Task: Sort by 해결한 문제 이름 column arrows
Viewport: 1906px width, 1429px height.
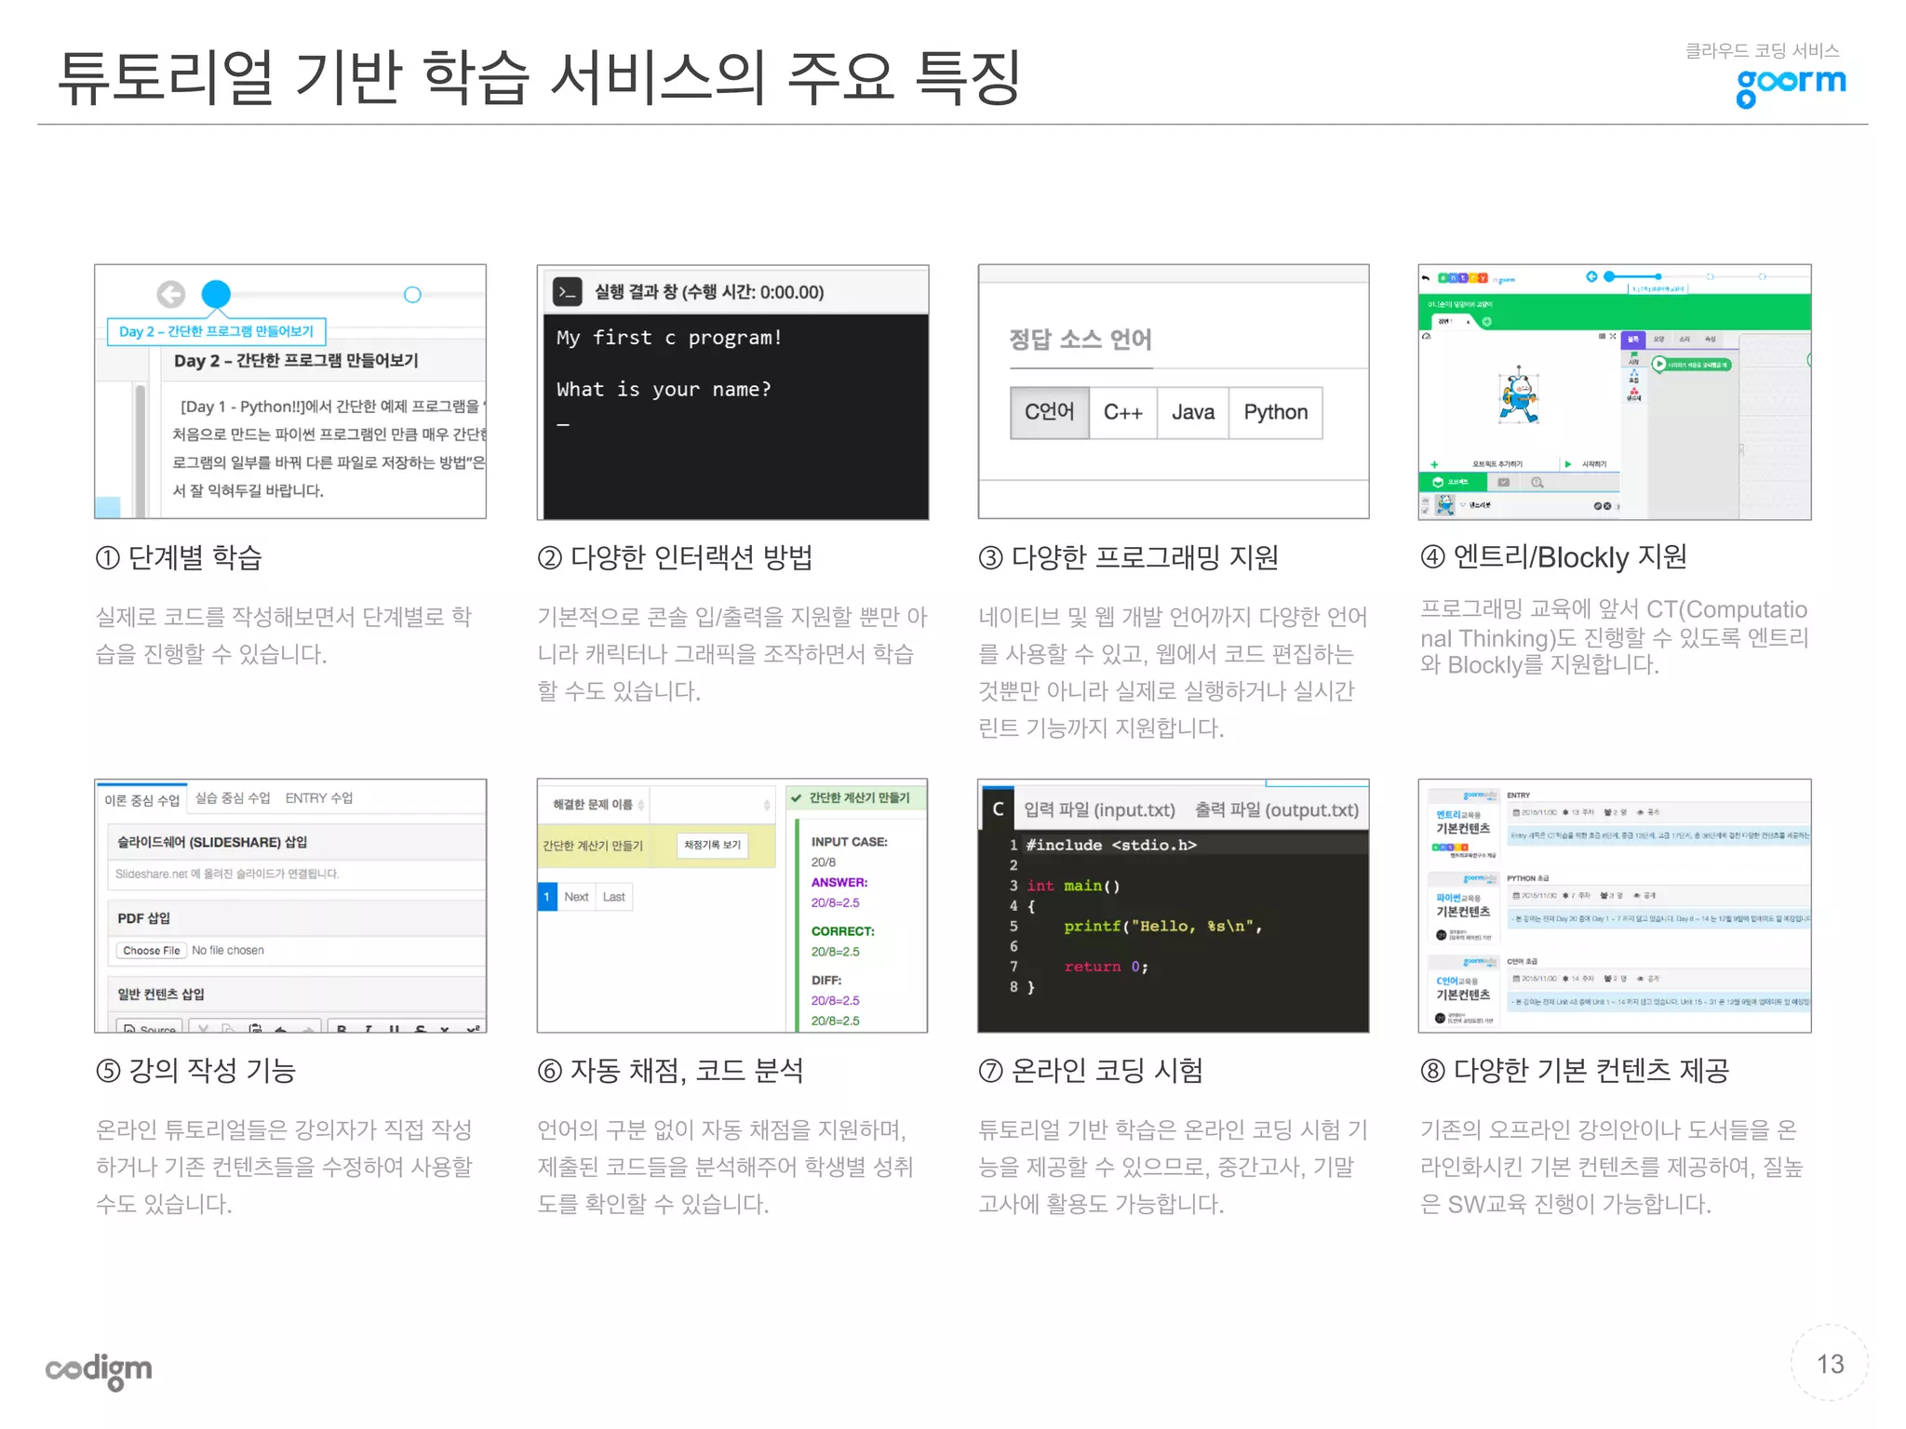Action: [641, 805]
